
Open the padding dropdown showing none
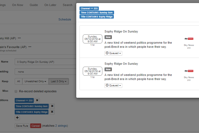pos(45,72)
